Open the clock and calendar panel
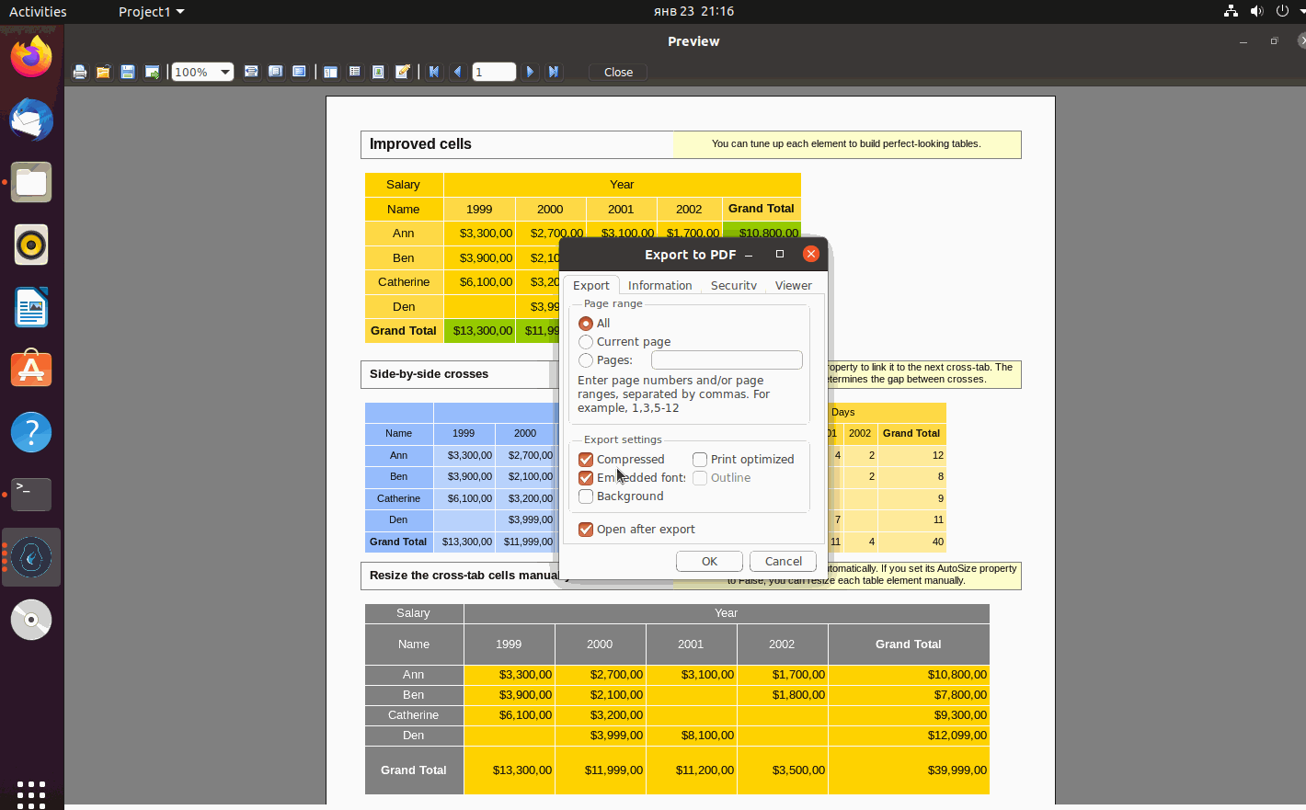 tap(693, 12)
